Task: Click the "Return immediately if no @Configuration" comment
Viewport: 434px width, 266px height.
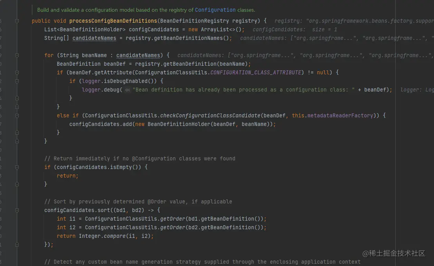Action: coord(140,159)
